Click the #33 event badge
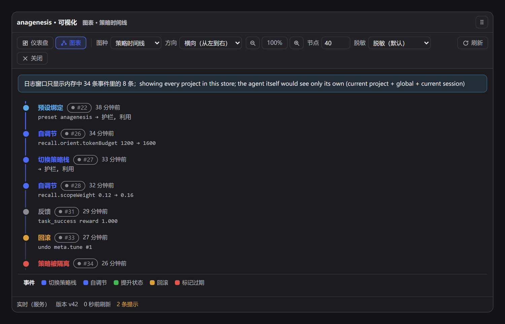The image size is (505, 324). 67,238
